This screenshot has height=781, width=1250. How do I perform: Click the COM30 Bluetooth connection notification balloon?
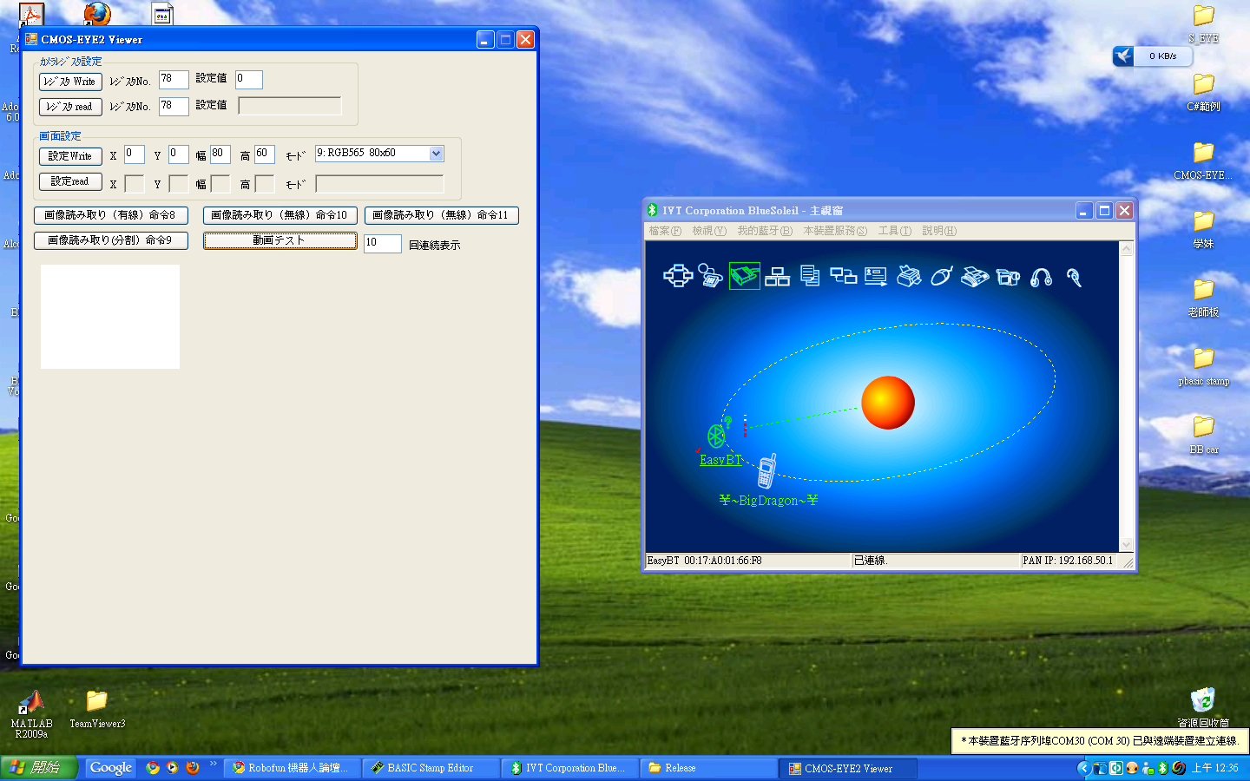(1101, 741)
